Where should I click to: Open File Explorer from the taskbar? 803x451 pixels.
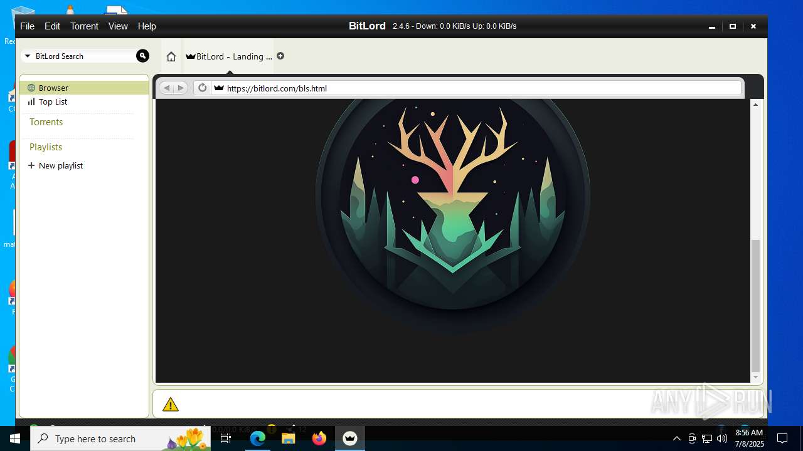(289, 438)
